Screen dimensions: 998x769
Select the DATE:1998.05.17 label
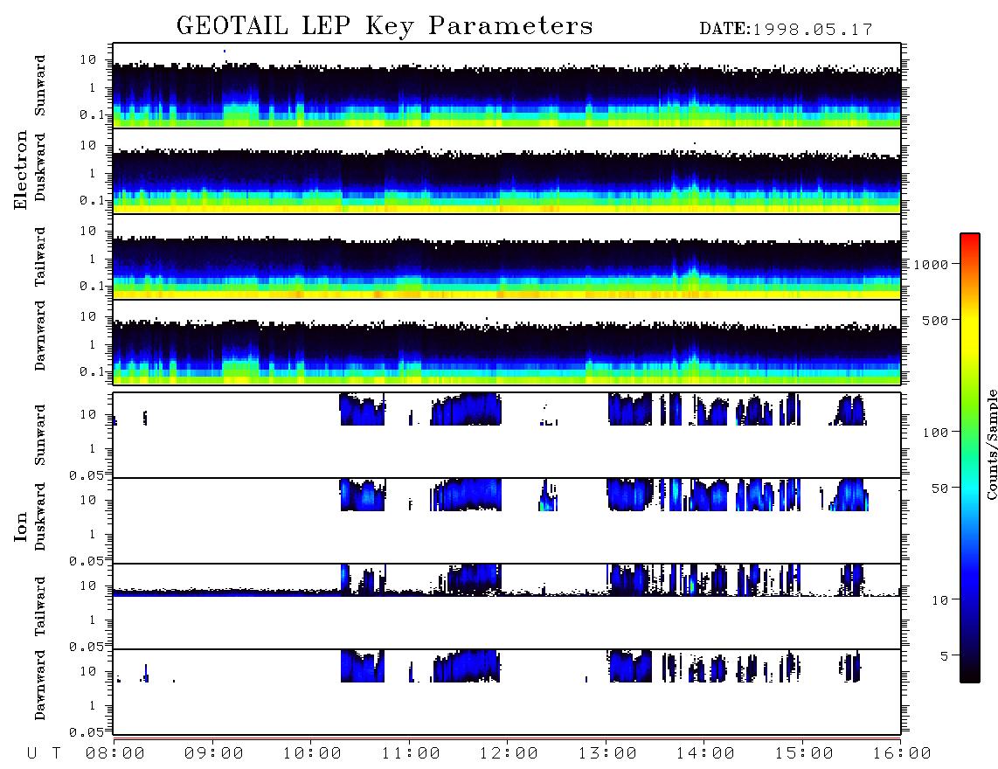(786, 30)
